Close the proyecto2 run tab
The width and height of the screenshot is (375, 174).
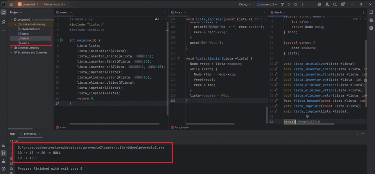click(40, 134)
